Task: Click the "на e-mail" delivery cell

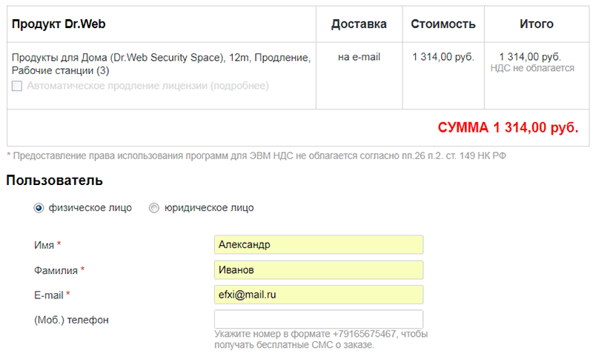Action: 359,57
